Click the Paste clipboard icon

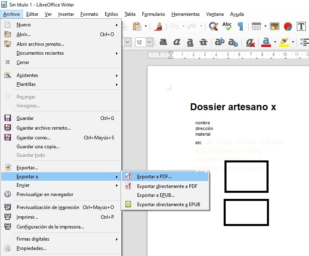137,26
